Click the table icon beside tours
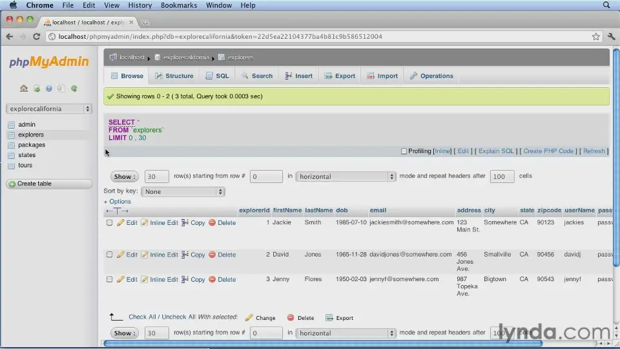The width and height of the screenshot is (620, 349). pos(11,166)
